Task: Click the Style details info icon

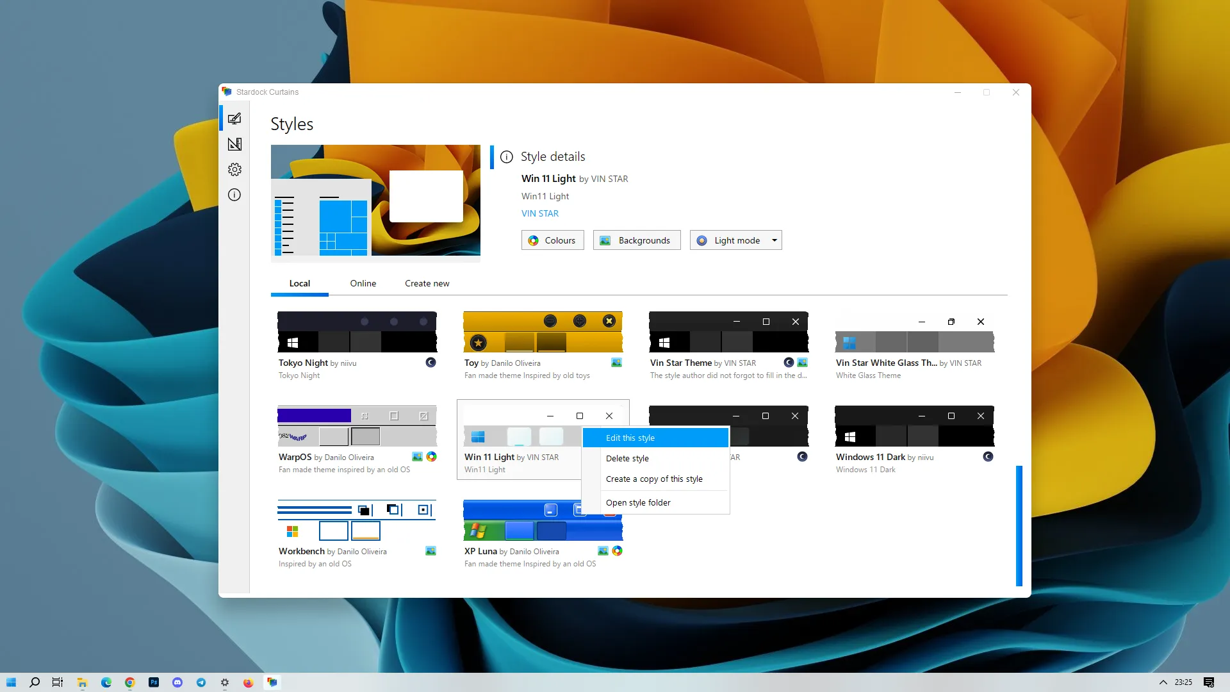Action: (506, 157)
